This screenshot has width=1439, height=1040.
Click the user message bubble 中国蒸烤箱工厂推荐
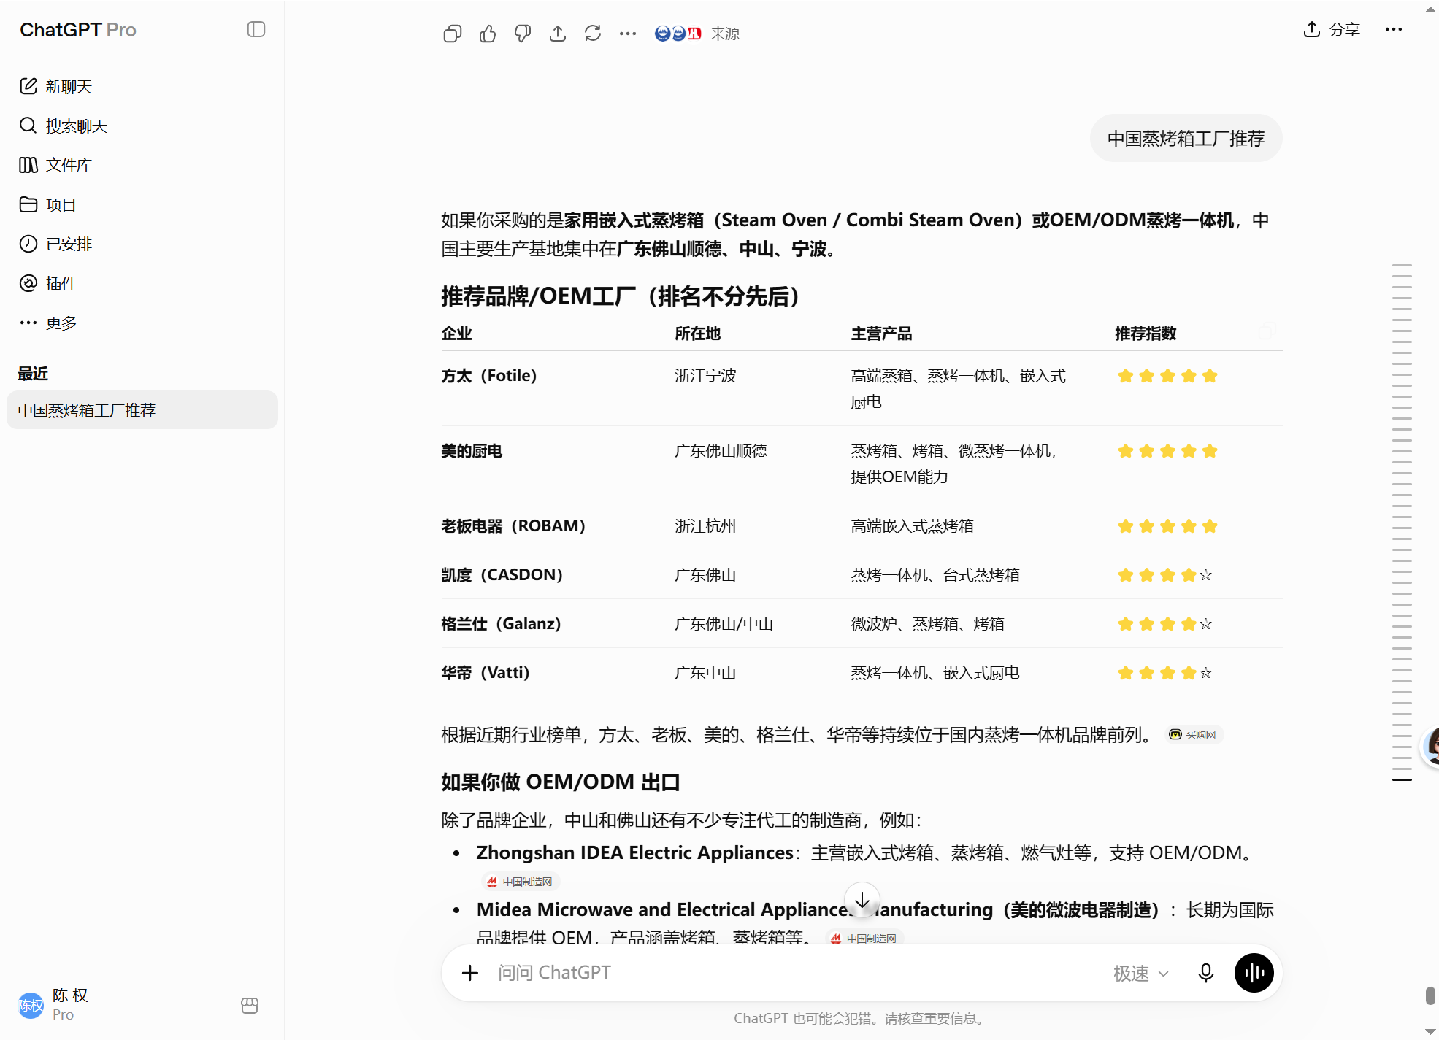(1186, 139)
